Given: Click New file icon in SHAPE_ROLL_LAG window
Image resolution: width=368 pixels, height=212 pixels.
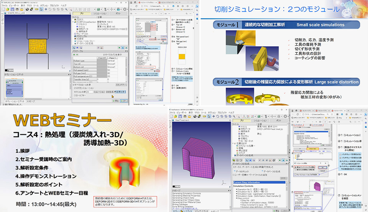Looking at the screenshot, I should pos(3,9).
